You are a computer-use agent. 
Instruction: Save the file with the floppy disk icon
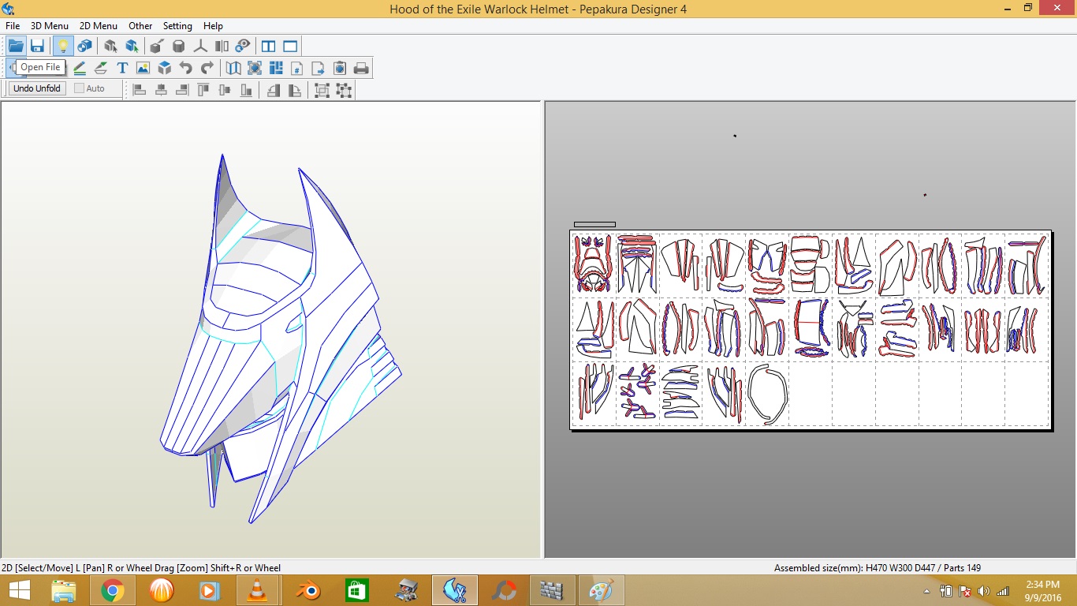(37, 46)
